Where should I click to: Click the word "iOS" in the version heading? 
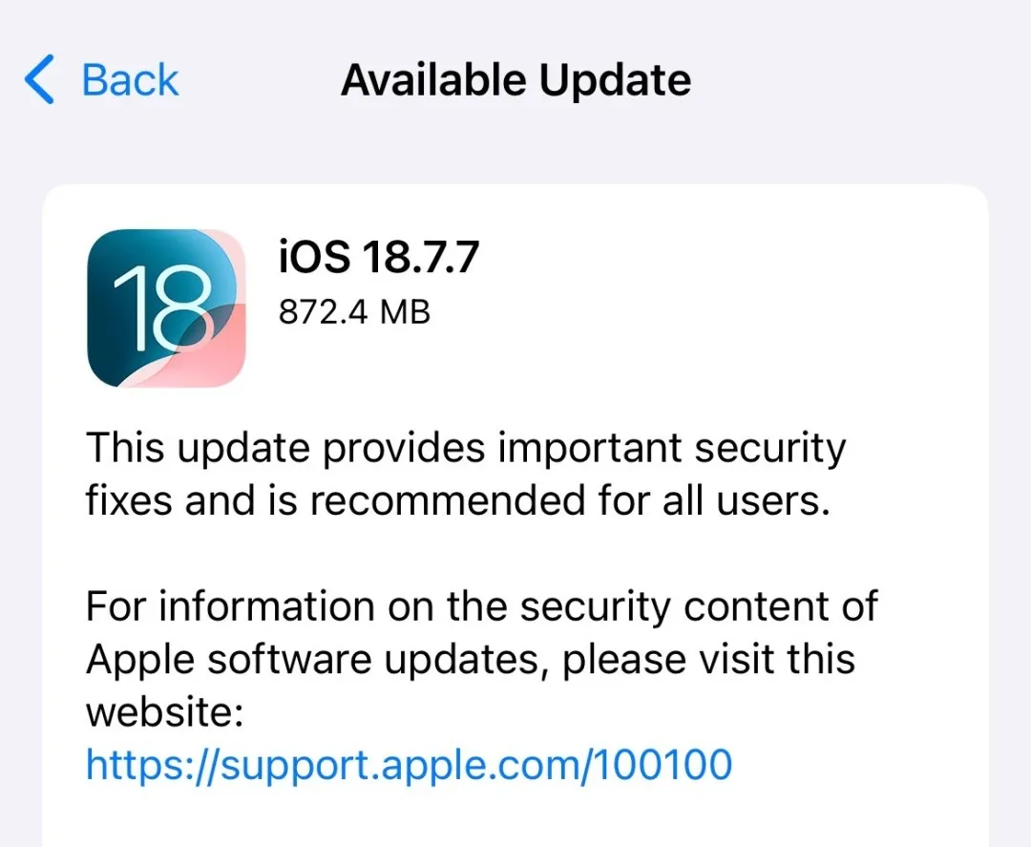314,257
